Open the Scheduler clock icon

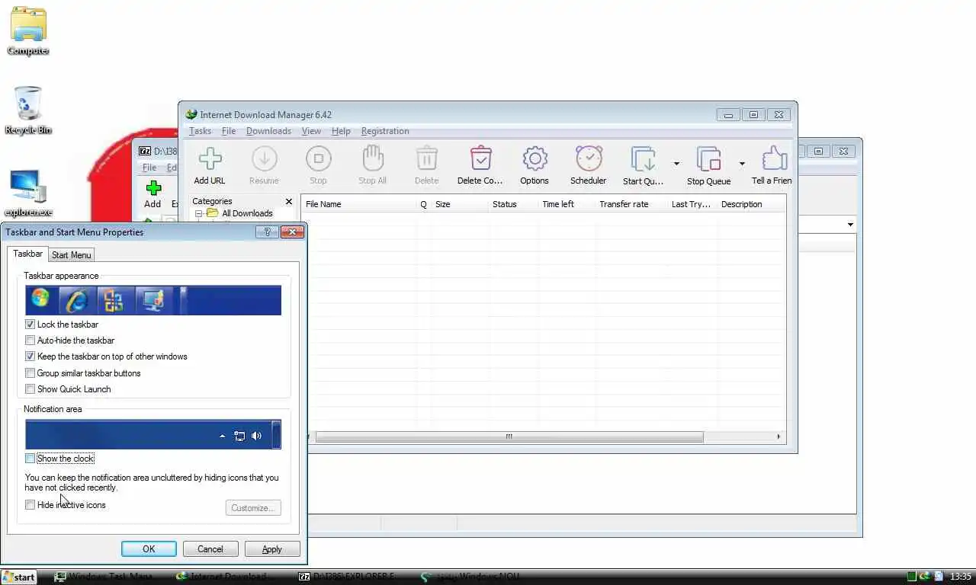(x=589, y=158)
